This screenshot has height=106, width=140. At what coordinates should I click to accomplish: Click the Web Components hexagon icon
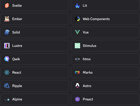tap(77, 19)
